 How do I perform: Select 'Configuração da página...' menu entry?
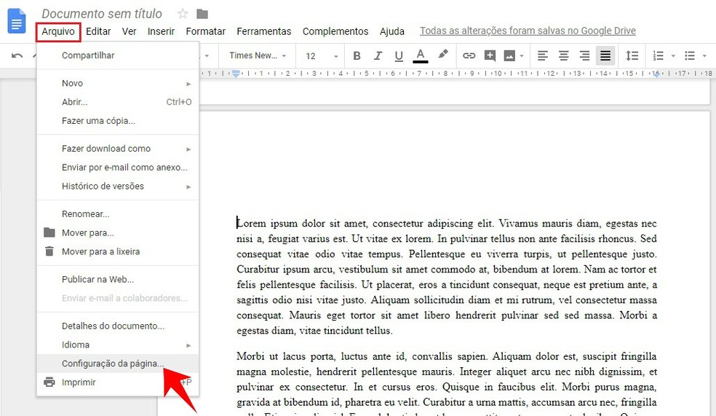[113, 364]
